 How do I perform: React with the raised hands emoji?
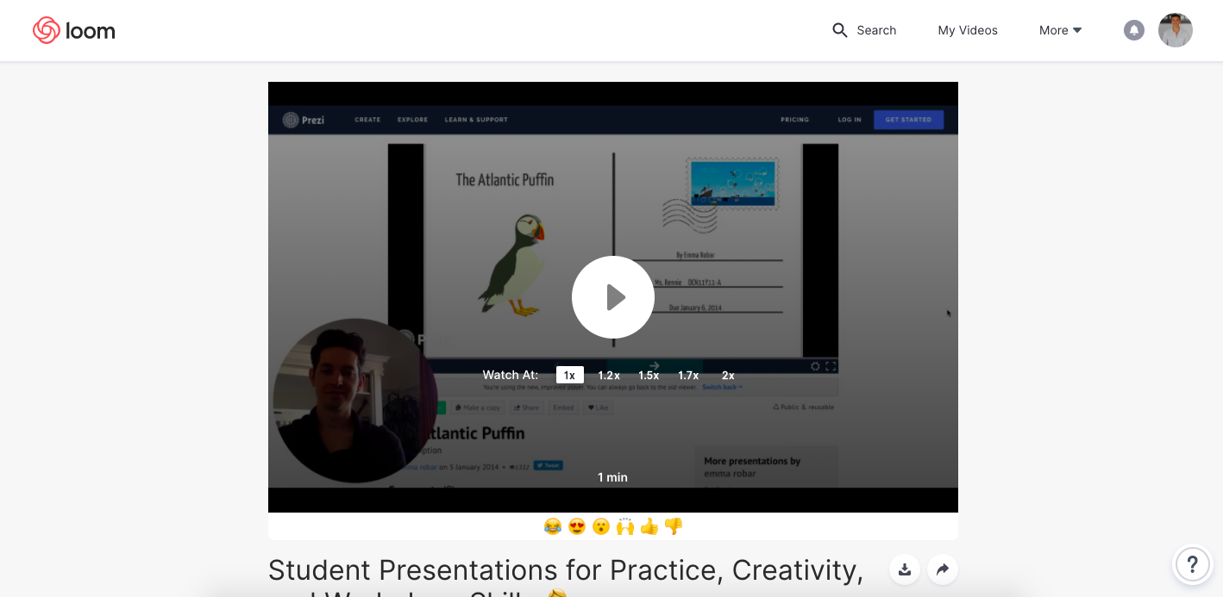coord(625,526)
